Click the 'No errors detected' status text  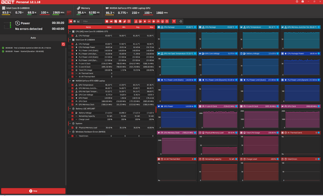point(29,29)
